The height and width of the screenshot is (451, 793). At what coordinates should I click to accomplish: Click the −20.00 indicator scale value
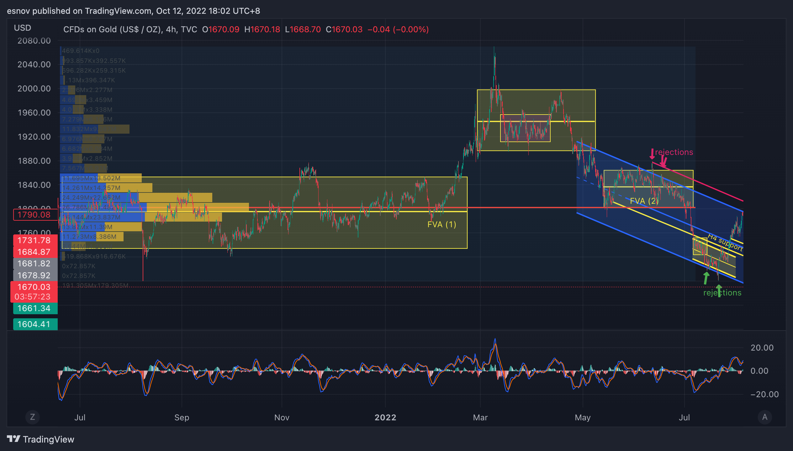(x=764, y=394)
